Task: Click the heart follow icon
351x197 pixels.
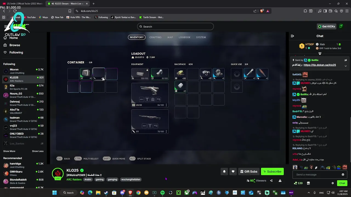Action: [x=233, y=172]
